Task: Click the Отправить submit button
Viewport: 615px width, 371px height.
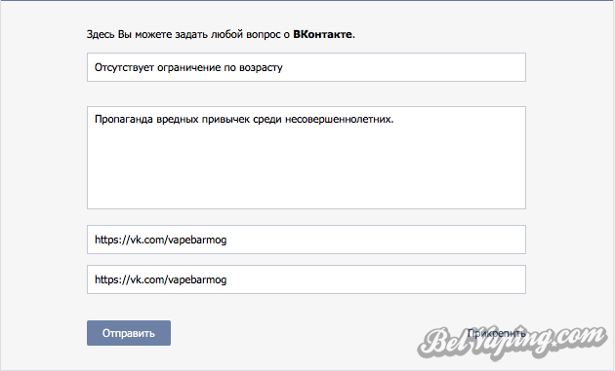Action: [x=129, y=333]
